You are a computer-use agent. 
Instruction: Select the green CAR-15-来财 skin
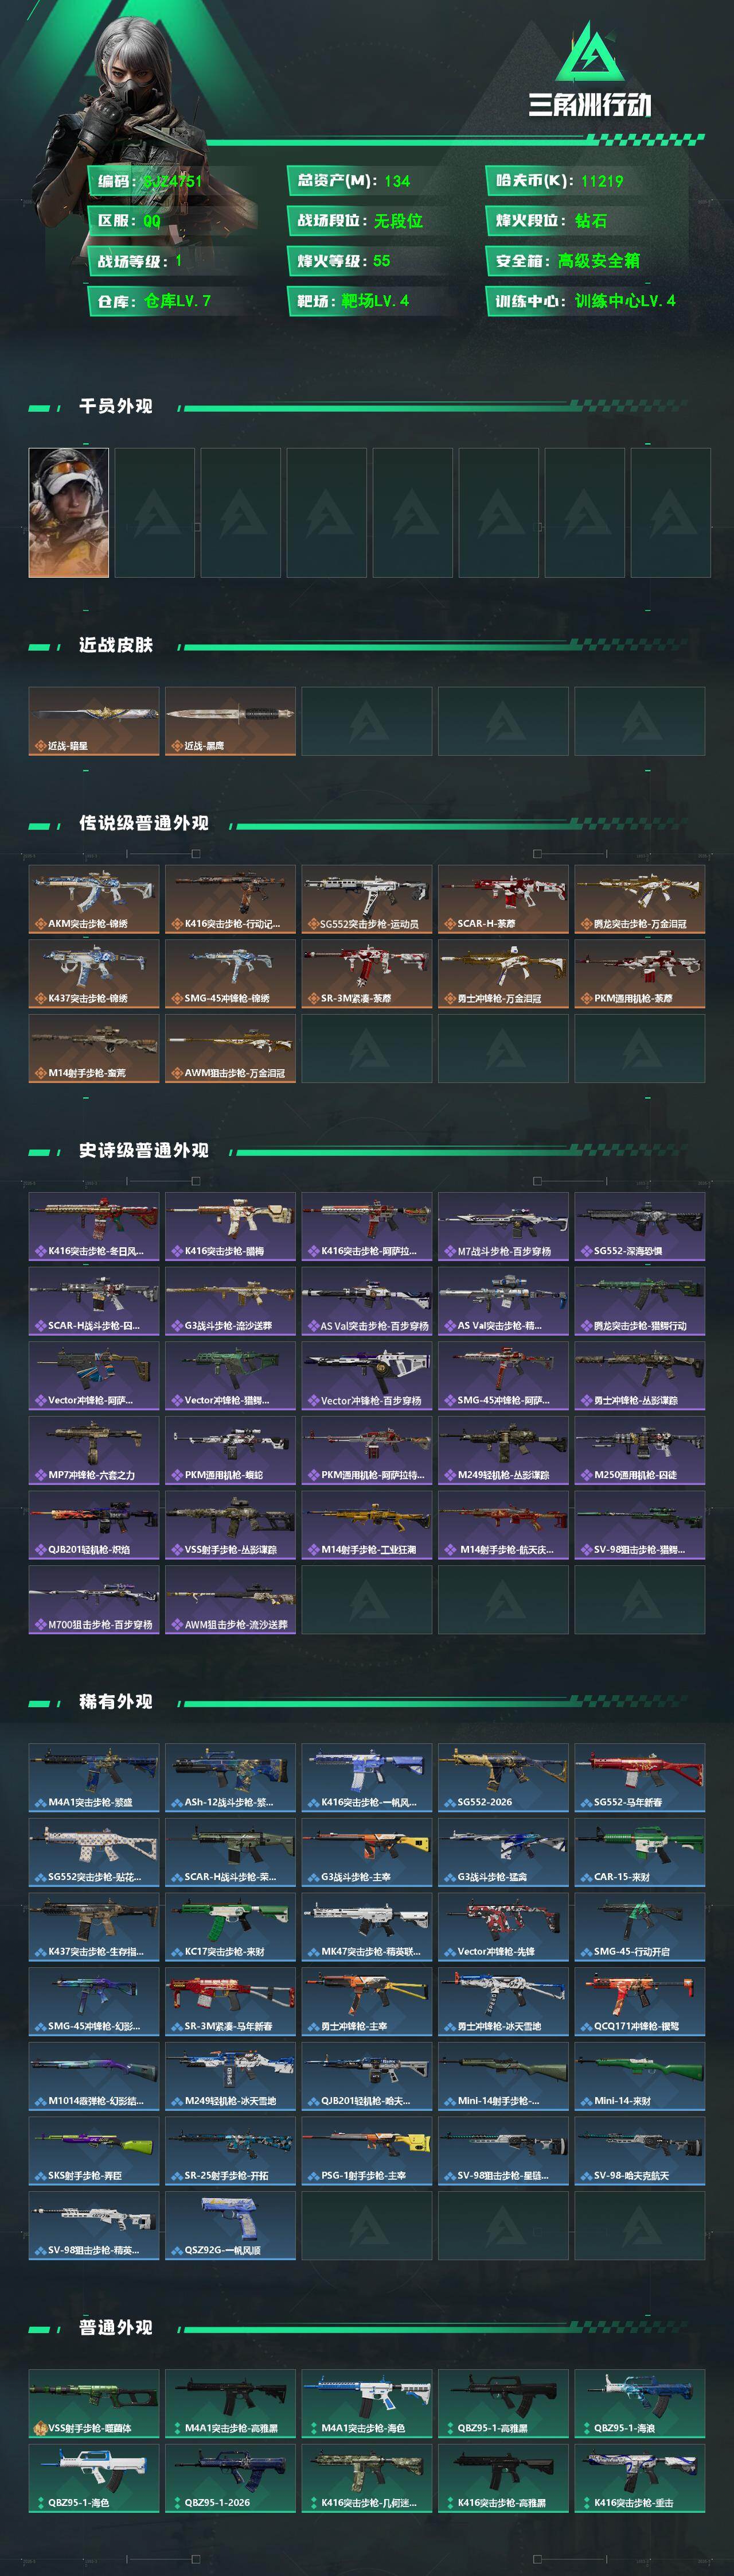(640, 1852)
